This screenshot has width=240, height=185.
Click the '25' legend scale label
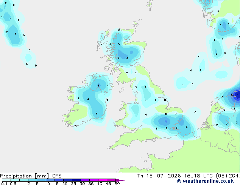coord(73,183)
